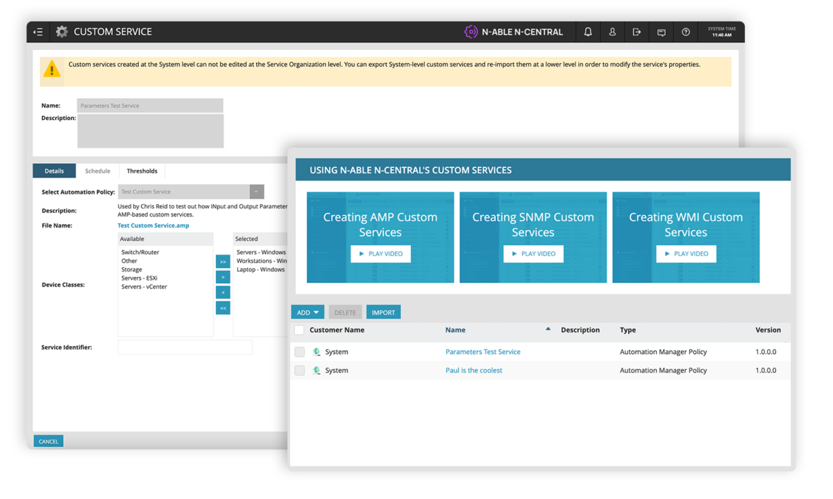Viewport: 833px width, 499px height.
Task: Open the notifications bell icon
Action: coord(587,31)
